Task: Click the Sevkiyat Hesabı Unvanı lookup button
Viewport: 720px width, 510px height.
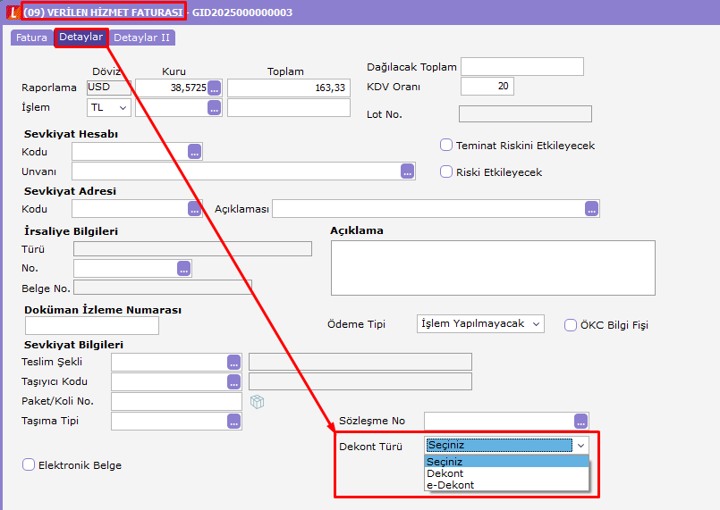Action: (408, 171)
